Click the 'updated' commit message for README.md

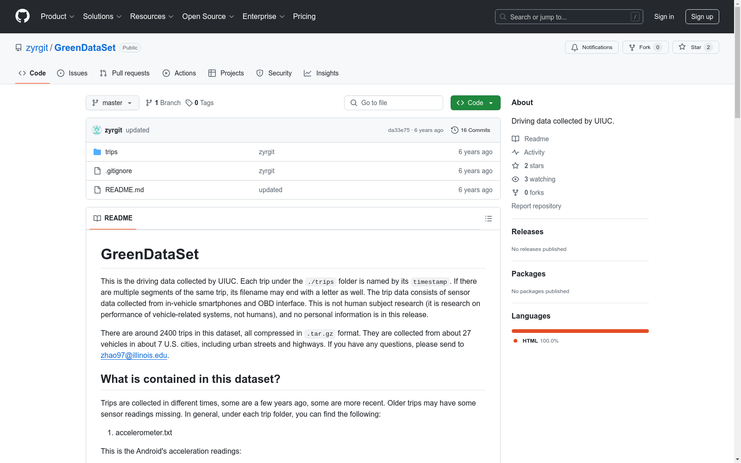pos(270,190)
